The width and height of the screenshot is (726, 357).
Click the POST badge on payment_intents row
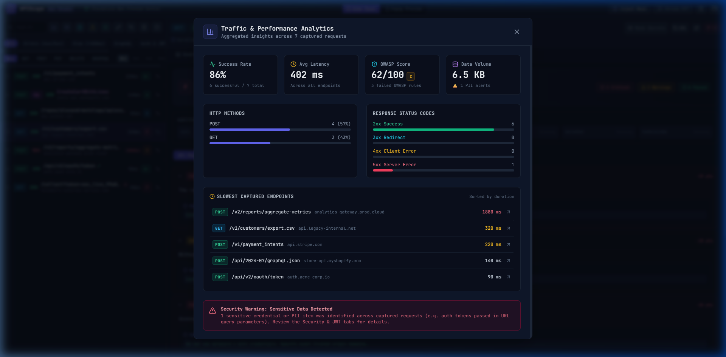click(220, 244)
